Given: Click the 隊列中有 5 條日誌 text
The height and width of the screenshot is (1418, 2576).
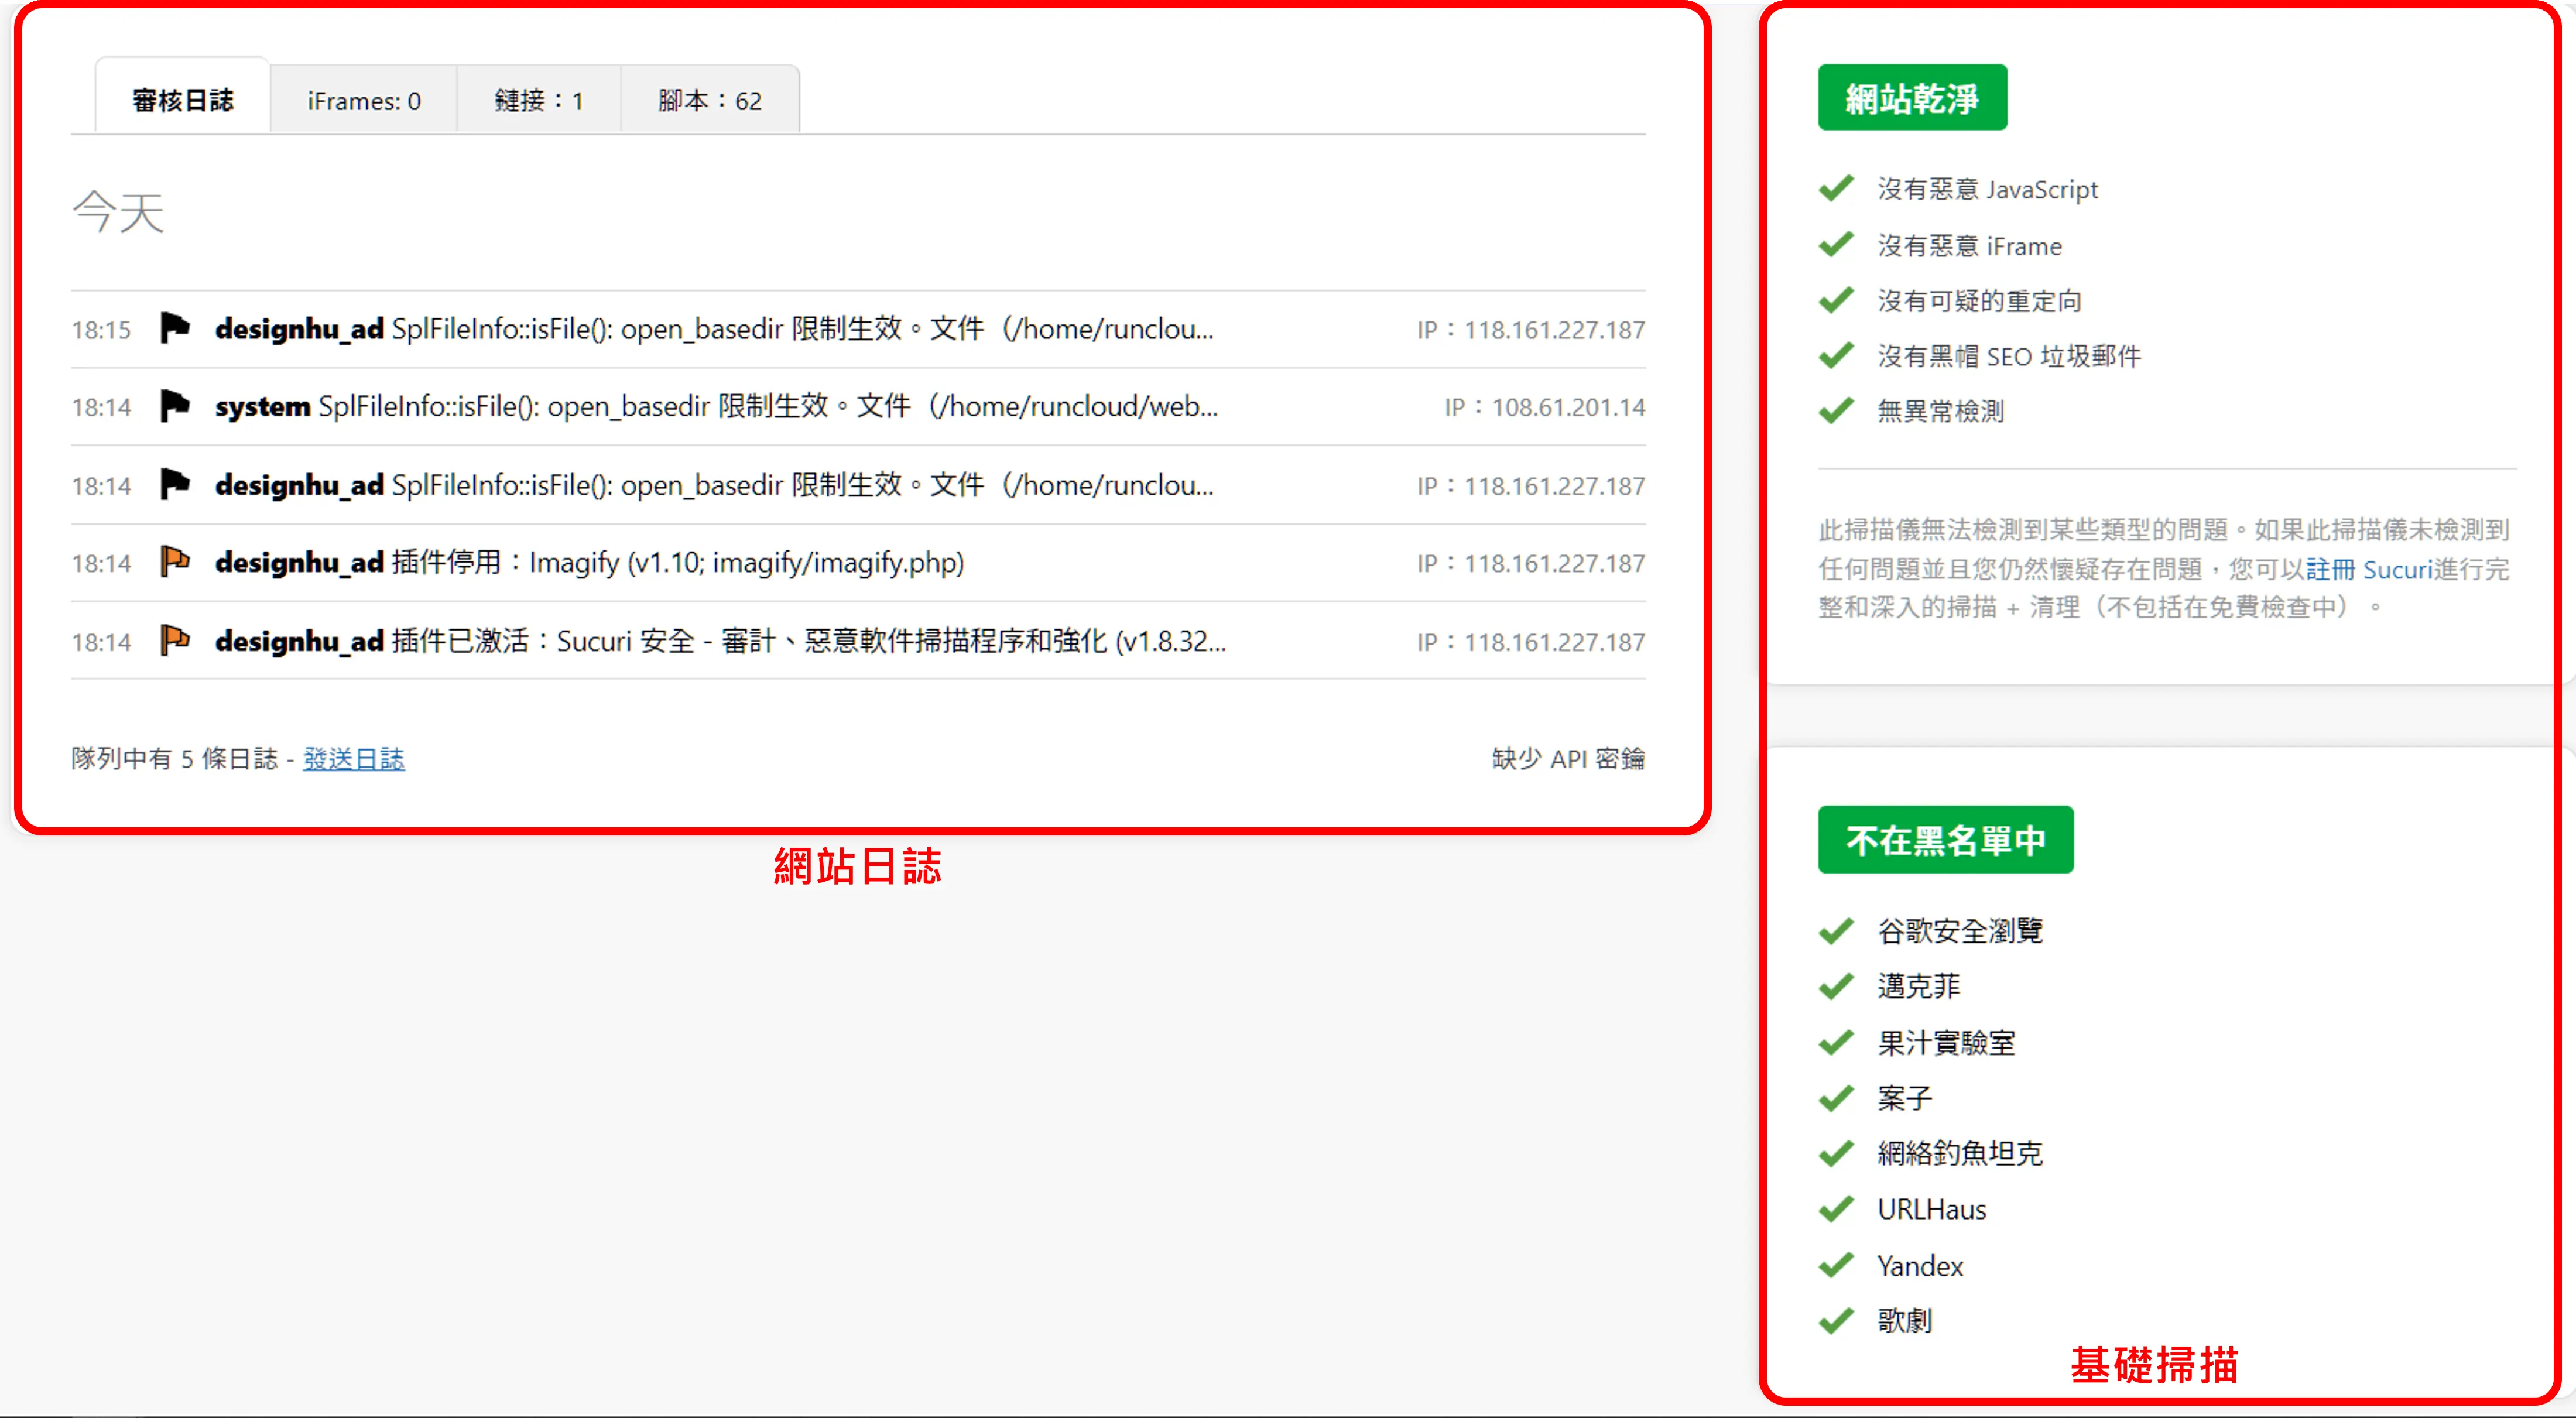Looking at the screenshot, I should tap(174, 759).
